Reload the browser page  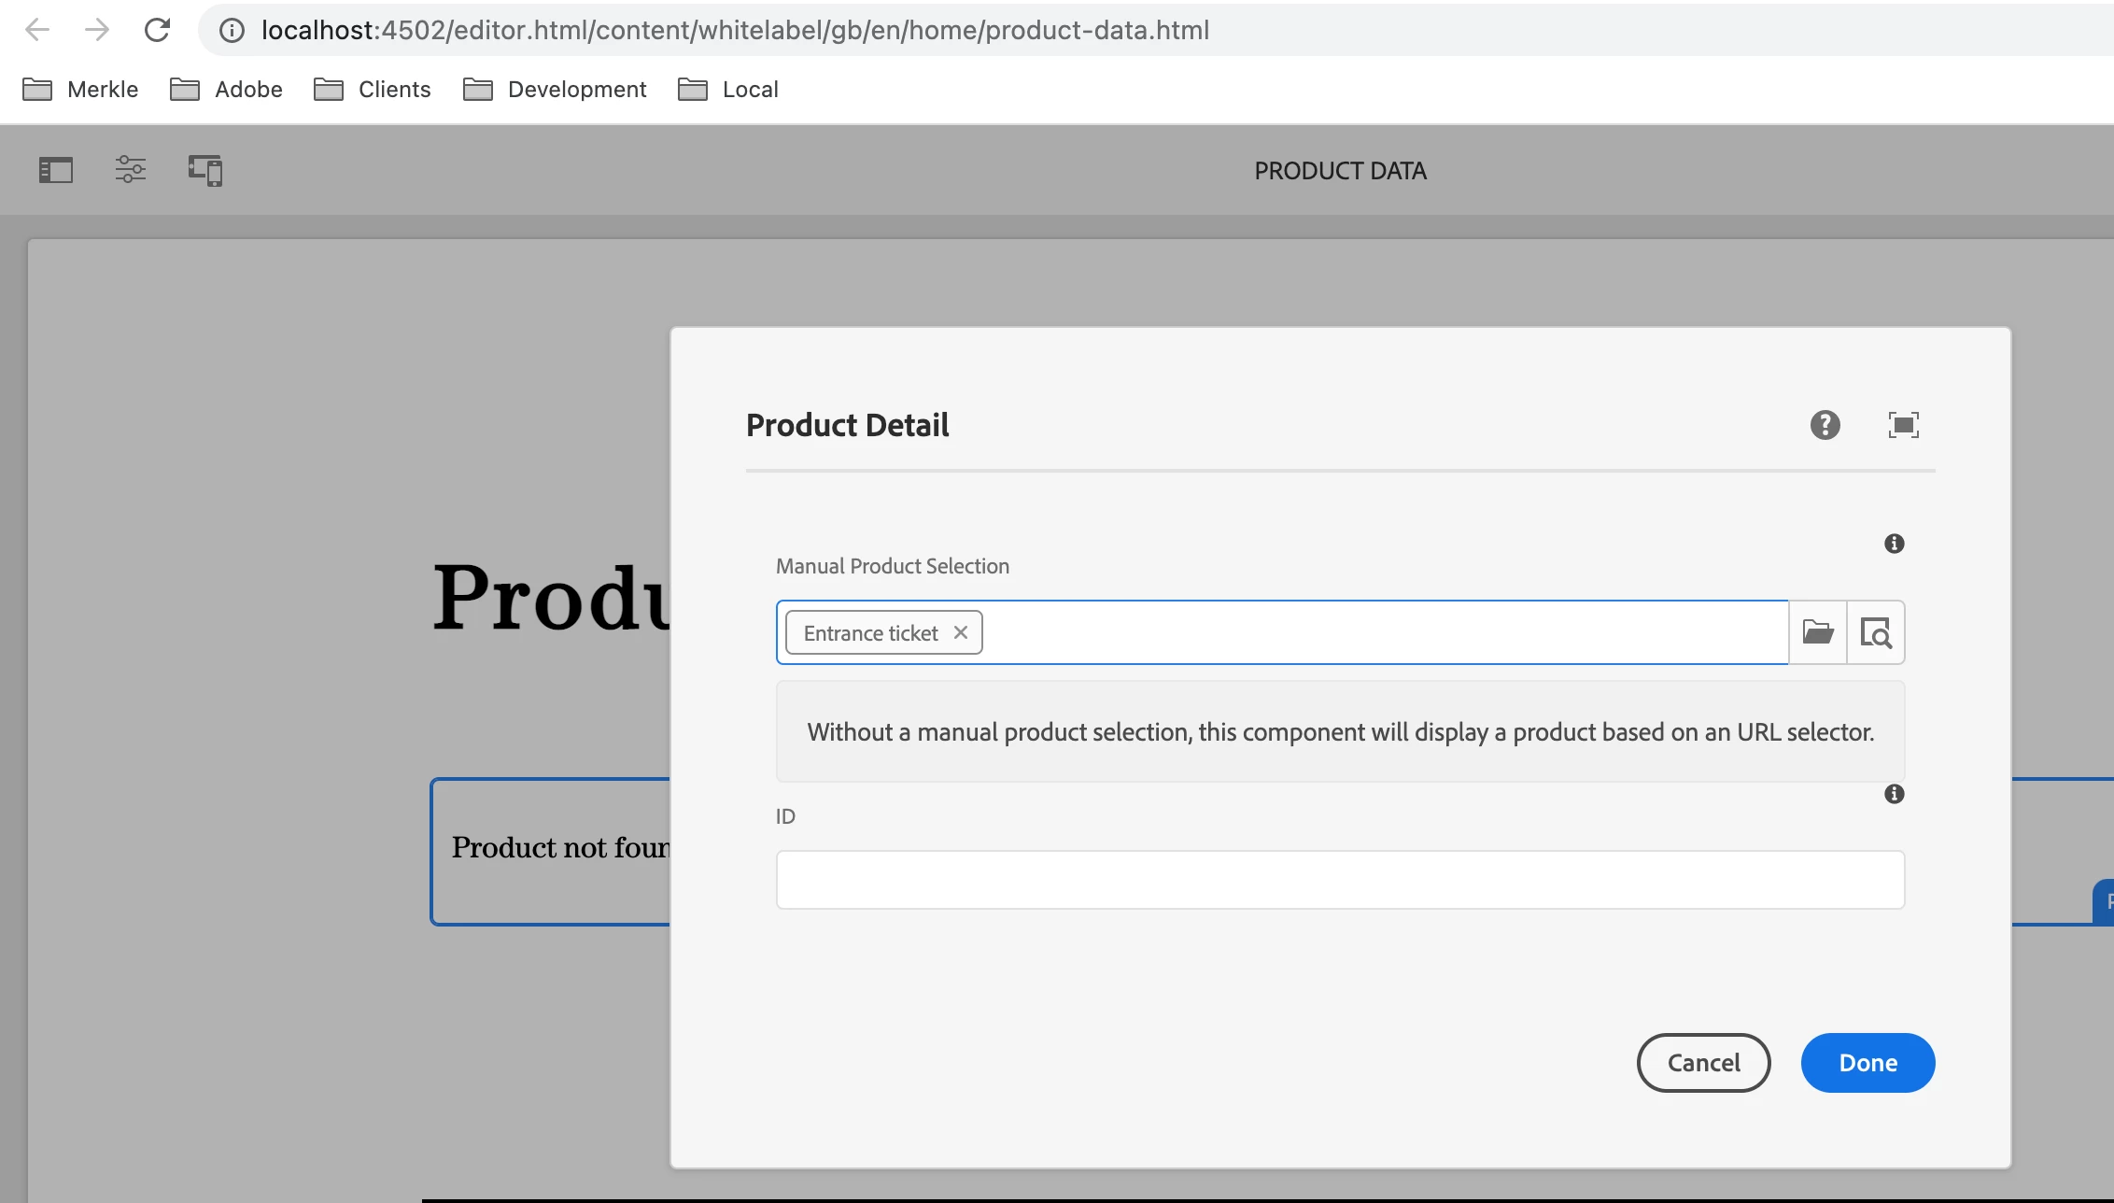coord(157,30)
